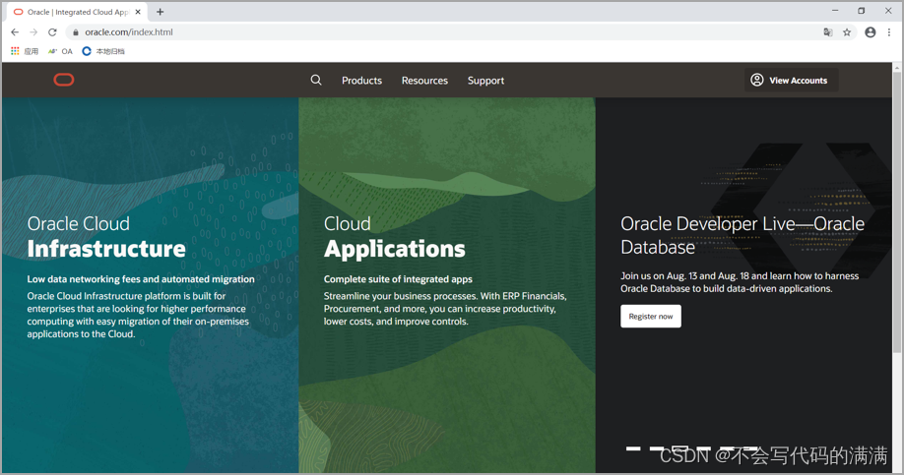Close the Oracle browser tab
Image resolution: width=904 pixels, height=475 pixels.
click(138, 12)
